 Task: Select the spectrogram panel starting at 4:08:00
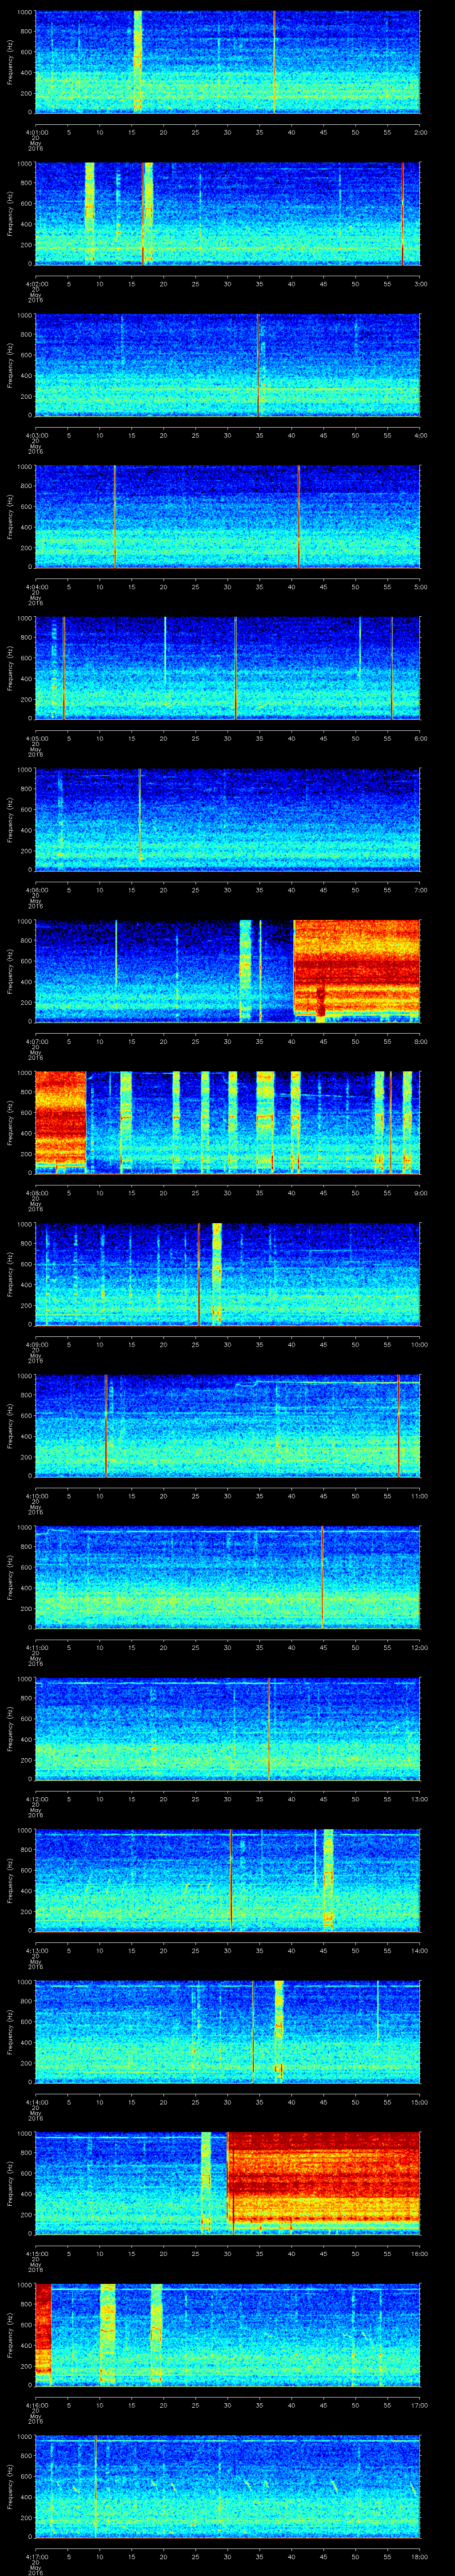point(228,1122)
